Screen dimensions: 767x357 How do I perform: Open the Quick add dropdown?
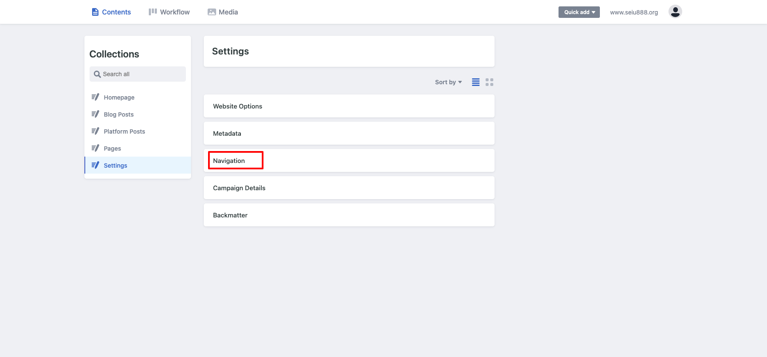click(579, 12)
